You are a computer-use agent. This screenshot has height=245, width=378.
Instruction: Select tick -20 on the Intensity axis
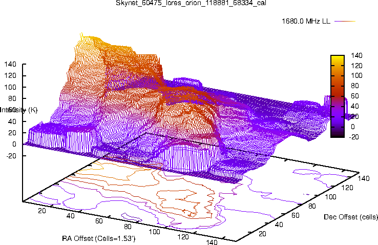pyautogui.click(x=11, y=156)
